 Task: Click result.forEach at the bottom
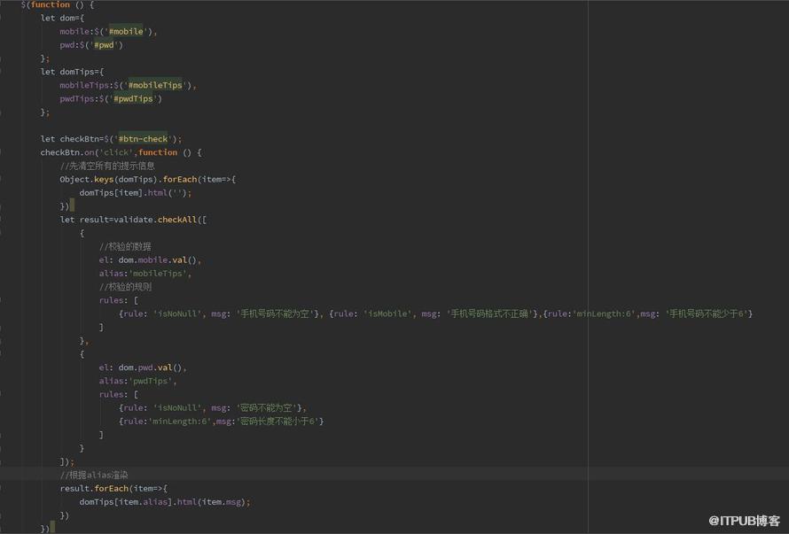point(94,488)
